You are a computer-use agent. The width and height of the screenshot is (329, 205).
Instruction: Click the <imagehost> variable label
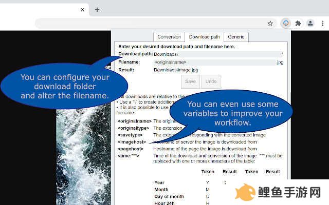point(132,142)
